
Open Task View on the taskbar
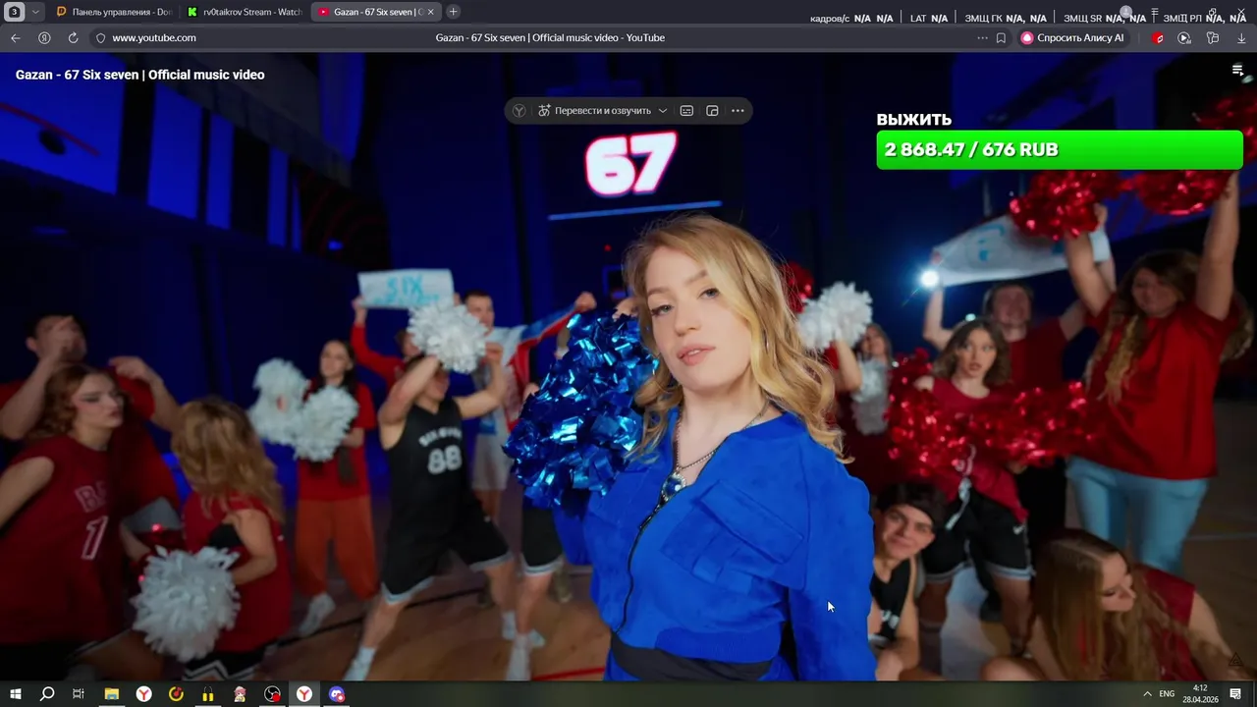click(x=79, y=694)
